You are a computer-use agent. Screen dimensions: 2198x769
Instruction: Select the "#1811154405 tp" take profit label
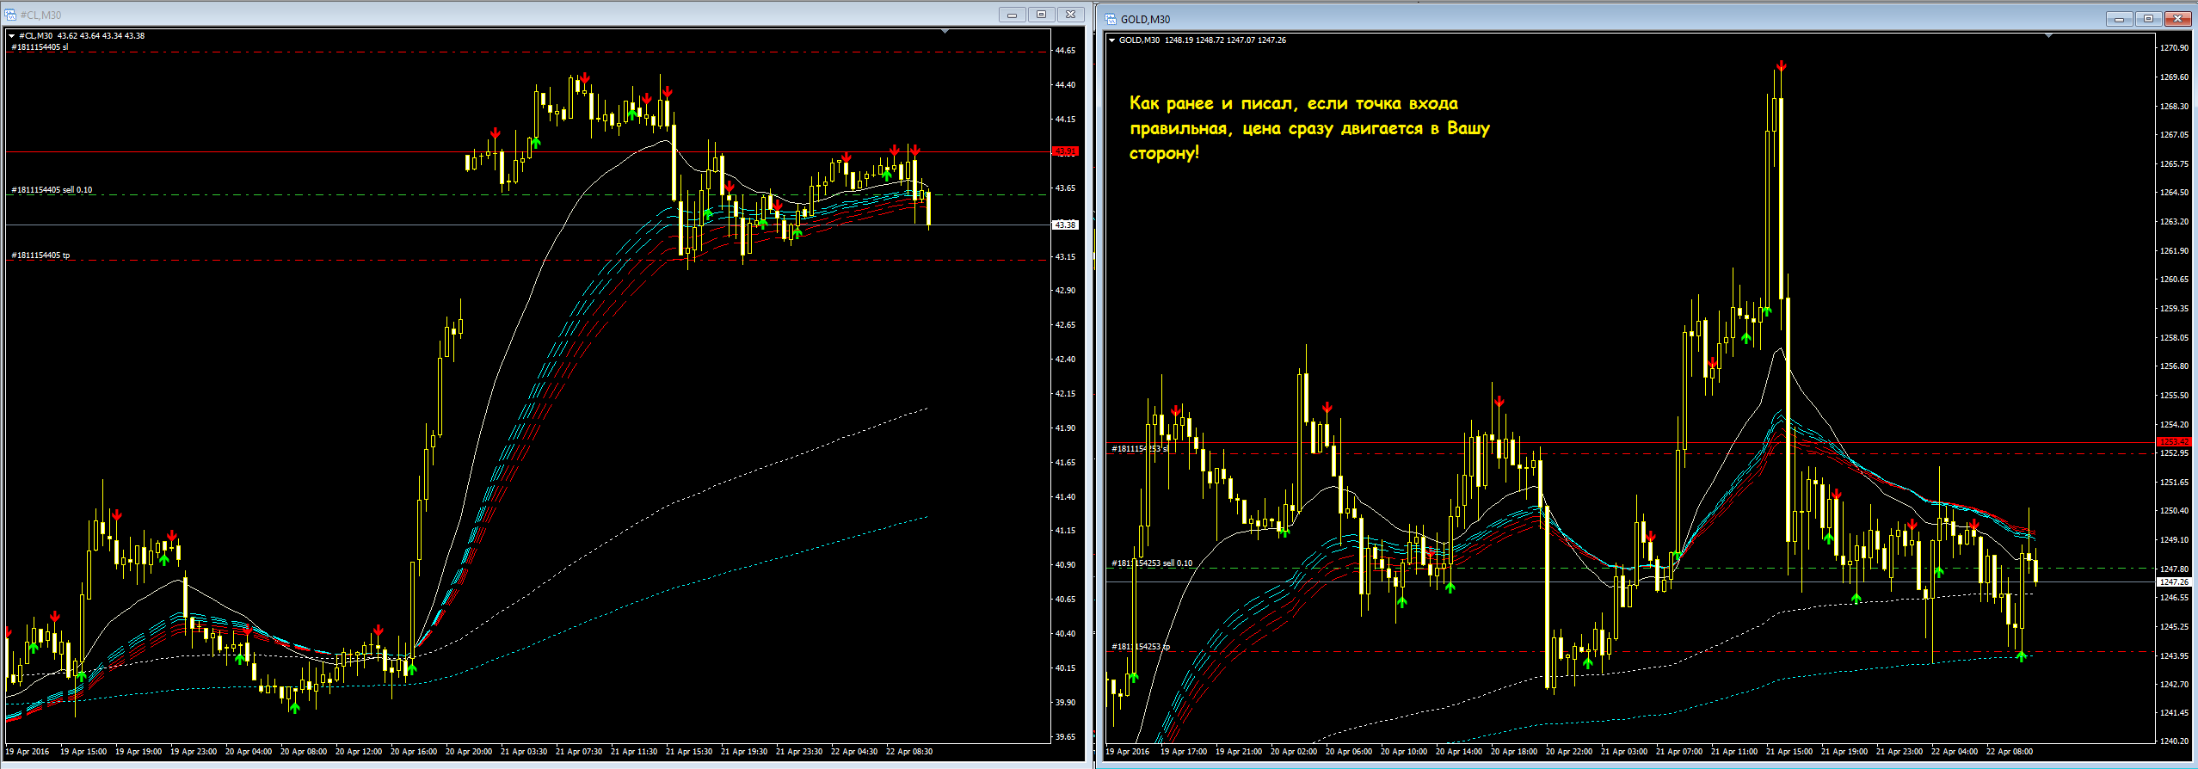click(40, 255)
